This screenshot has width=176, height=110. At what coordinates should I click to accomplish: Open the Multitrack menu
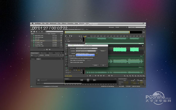53,23
